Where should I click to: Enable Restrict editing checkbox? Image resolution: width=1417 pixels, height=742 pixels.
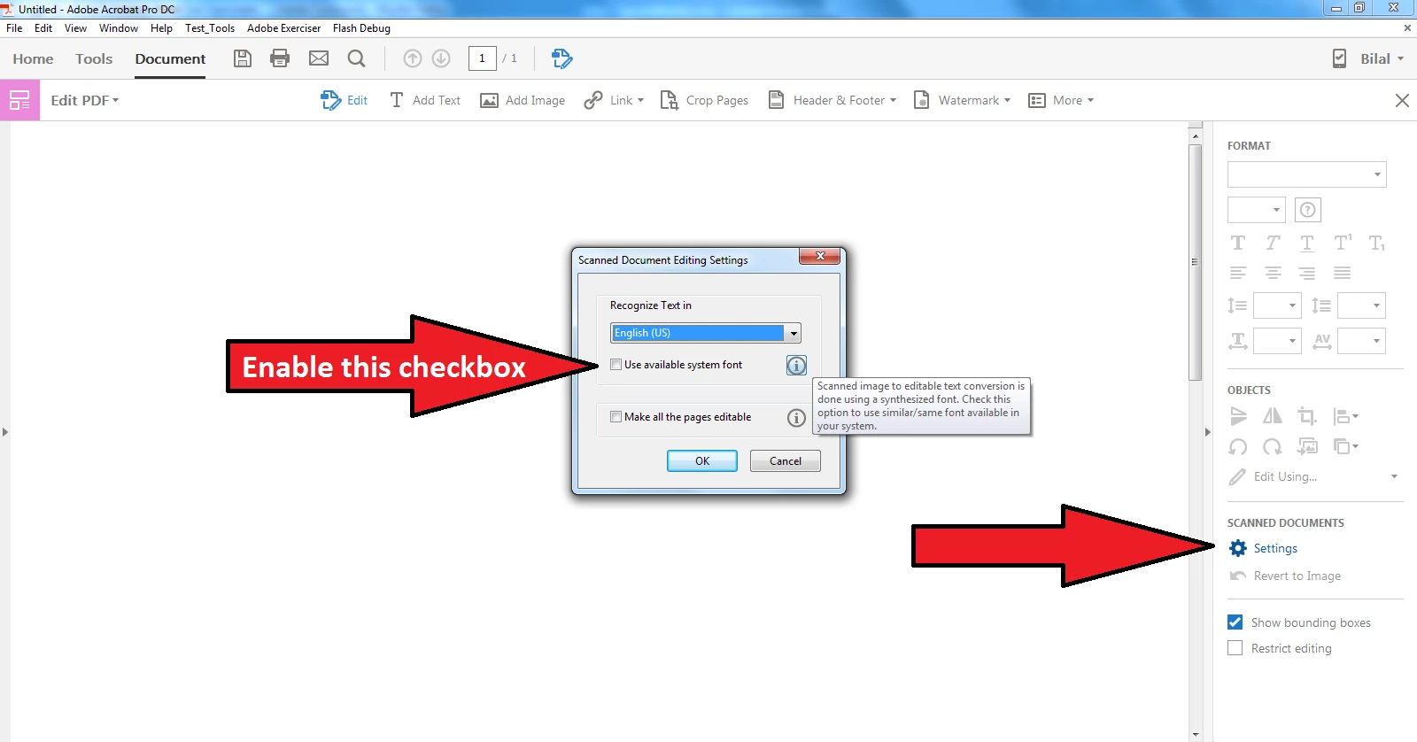[1235, 648]
